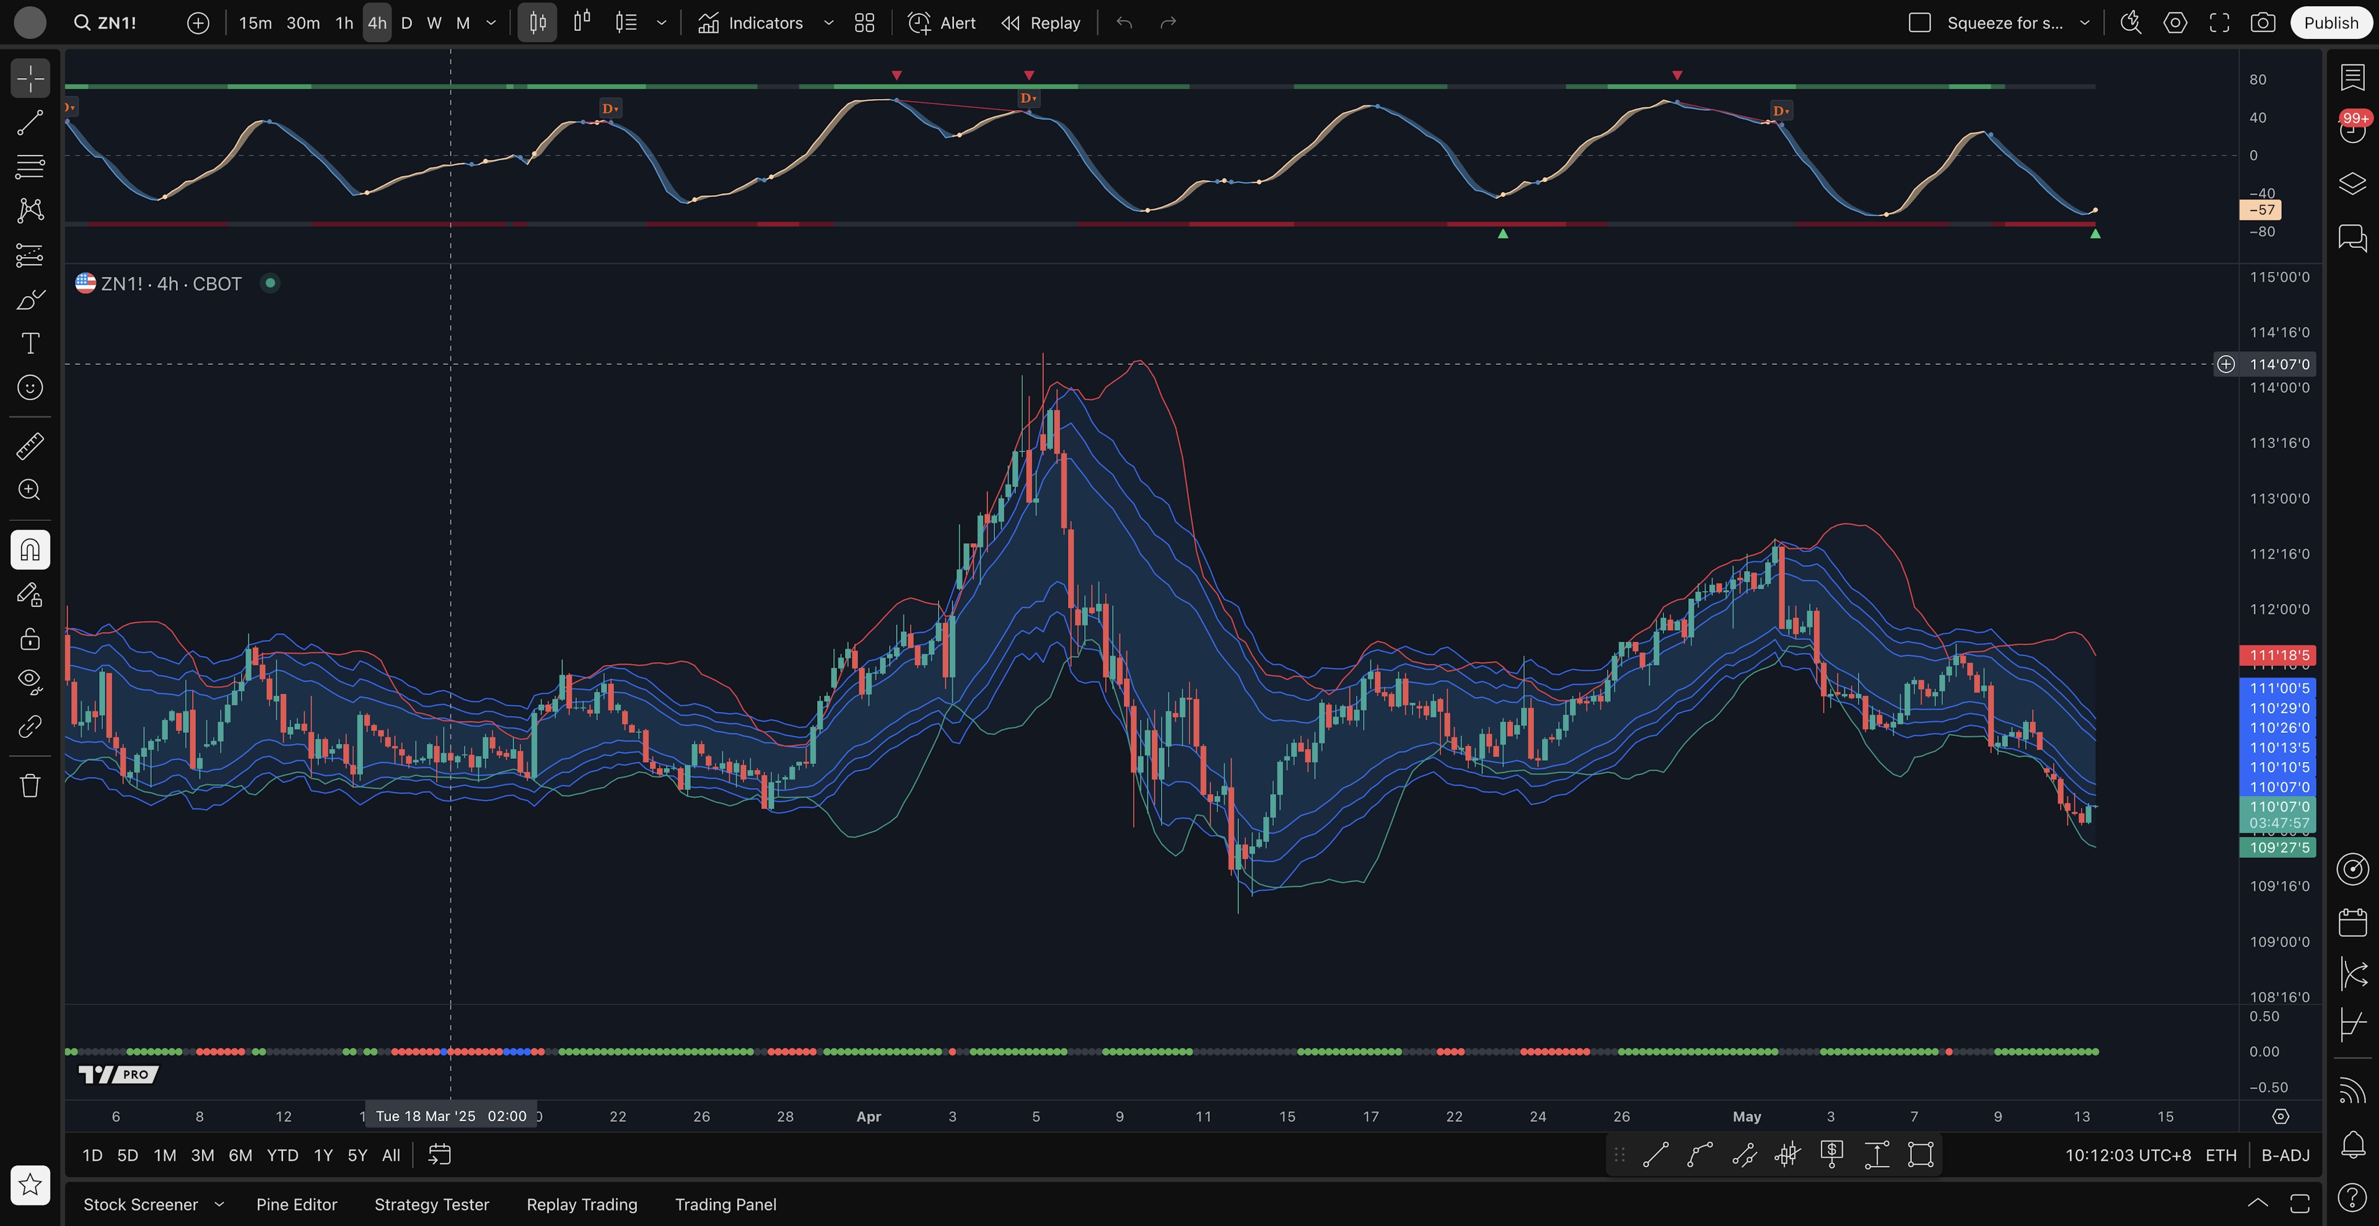Open the calendar go-to-date icon
2379x1226 pixels.
point(440,1155)
